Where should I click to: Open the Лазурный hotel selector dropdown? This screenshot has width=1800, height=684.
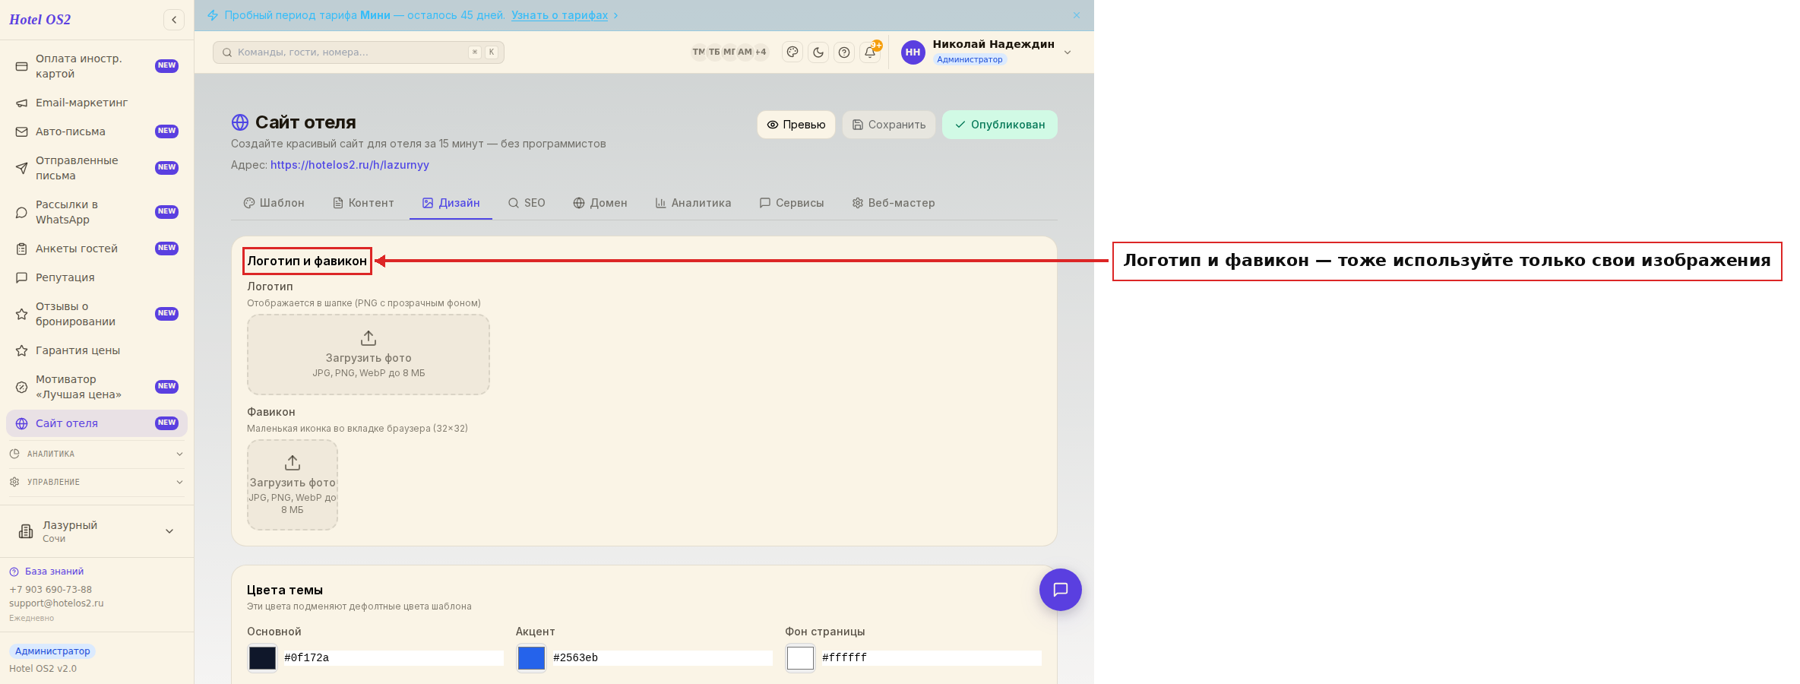click(x=96, y=531)
